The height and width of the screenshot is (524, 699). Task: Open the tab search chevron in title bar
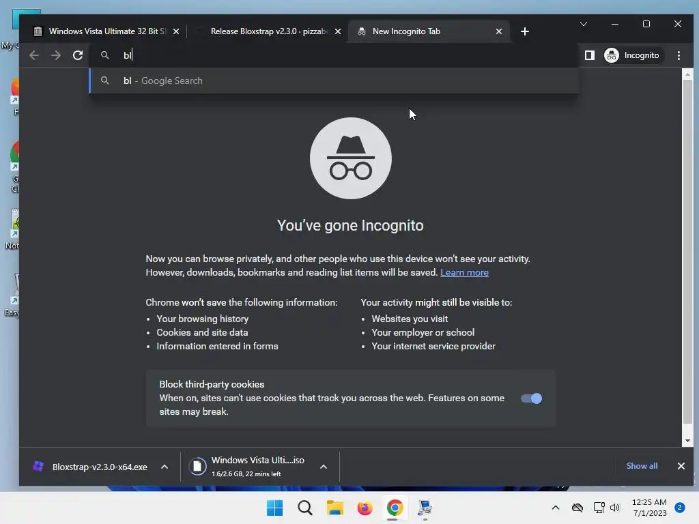pyautogui.click(x=584, y=24)
